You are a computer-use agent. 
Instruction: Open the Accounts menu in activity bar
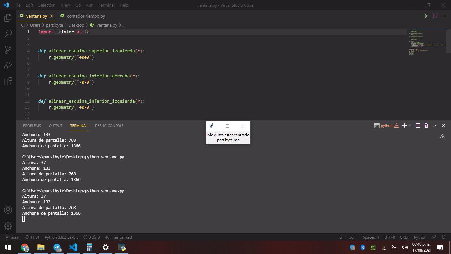click(x=8, y=210)
